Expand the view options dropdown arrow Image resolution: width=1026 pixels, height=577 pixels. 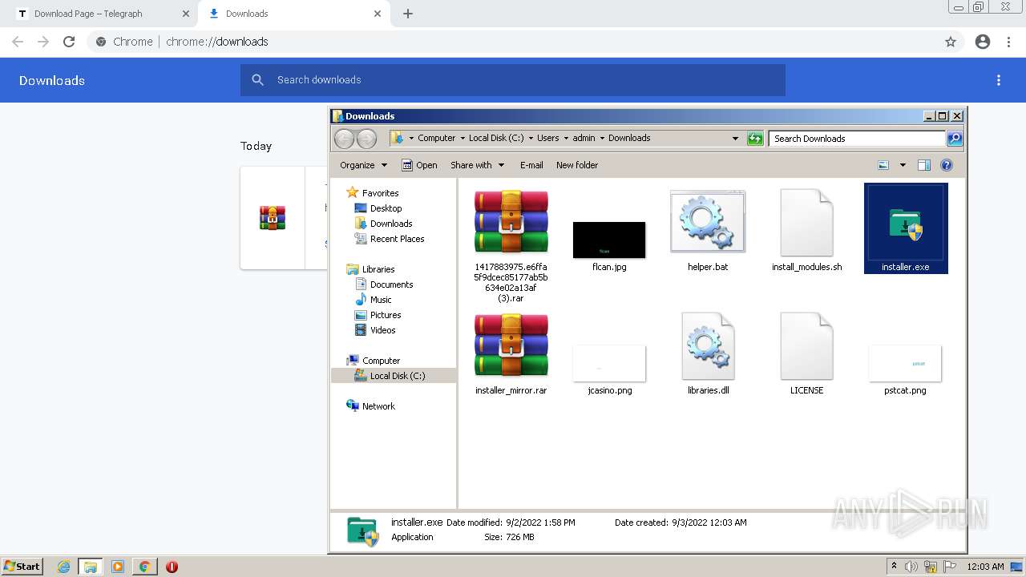point(903,165)
